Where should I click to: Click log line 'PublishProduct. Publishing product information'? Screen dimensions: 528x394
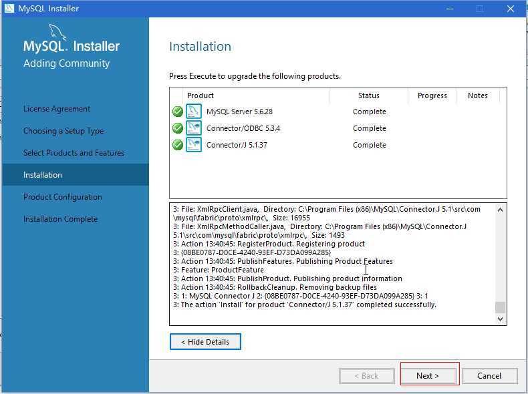click(x=287, y=278)
